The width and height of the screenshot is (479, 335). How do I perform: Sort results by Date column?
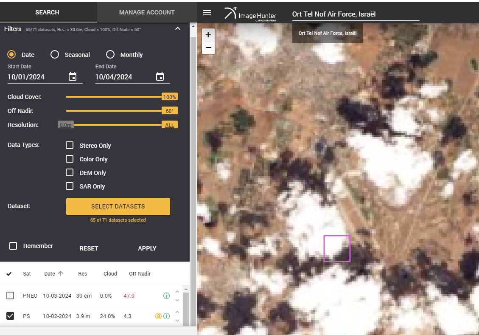53,273
